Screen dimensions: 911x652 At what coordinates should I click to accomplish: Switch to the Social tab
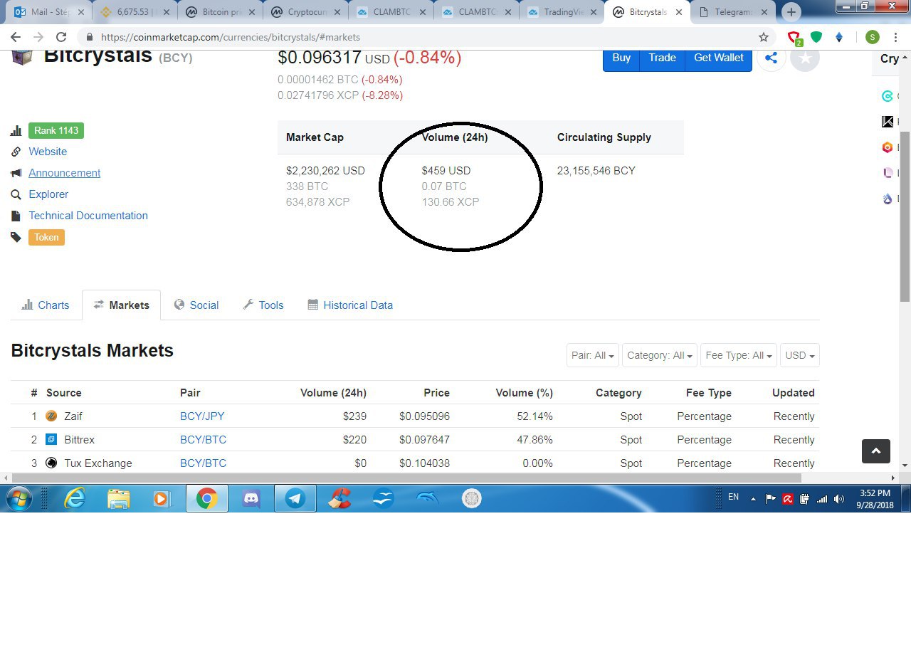tap(196, 305)
